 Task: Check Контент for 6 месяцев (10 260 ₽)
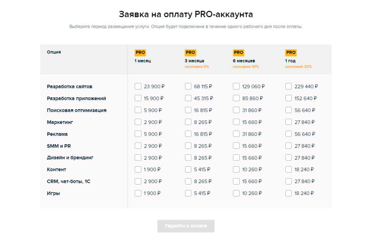coord(236,169)
